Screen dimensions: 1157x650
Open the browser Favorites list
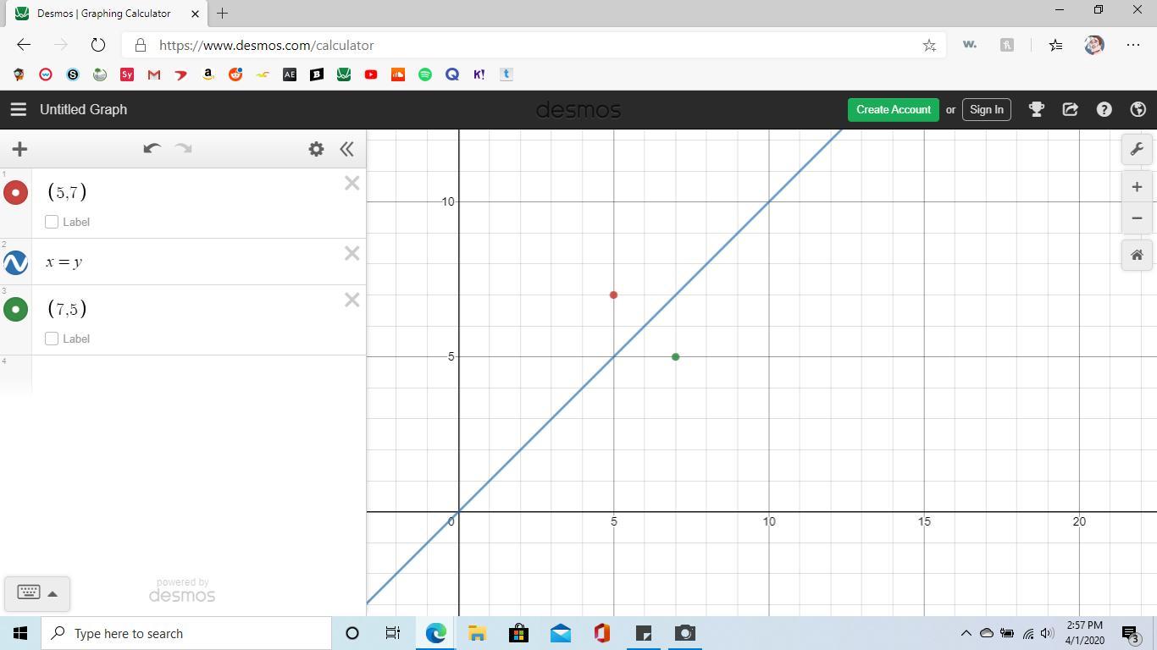[1055, 45]
